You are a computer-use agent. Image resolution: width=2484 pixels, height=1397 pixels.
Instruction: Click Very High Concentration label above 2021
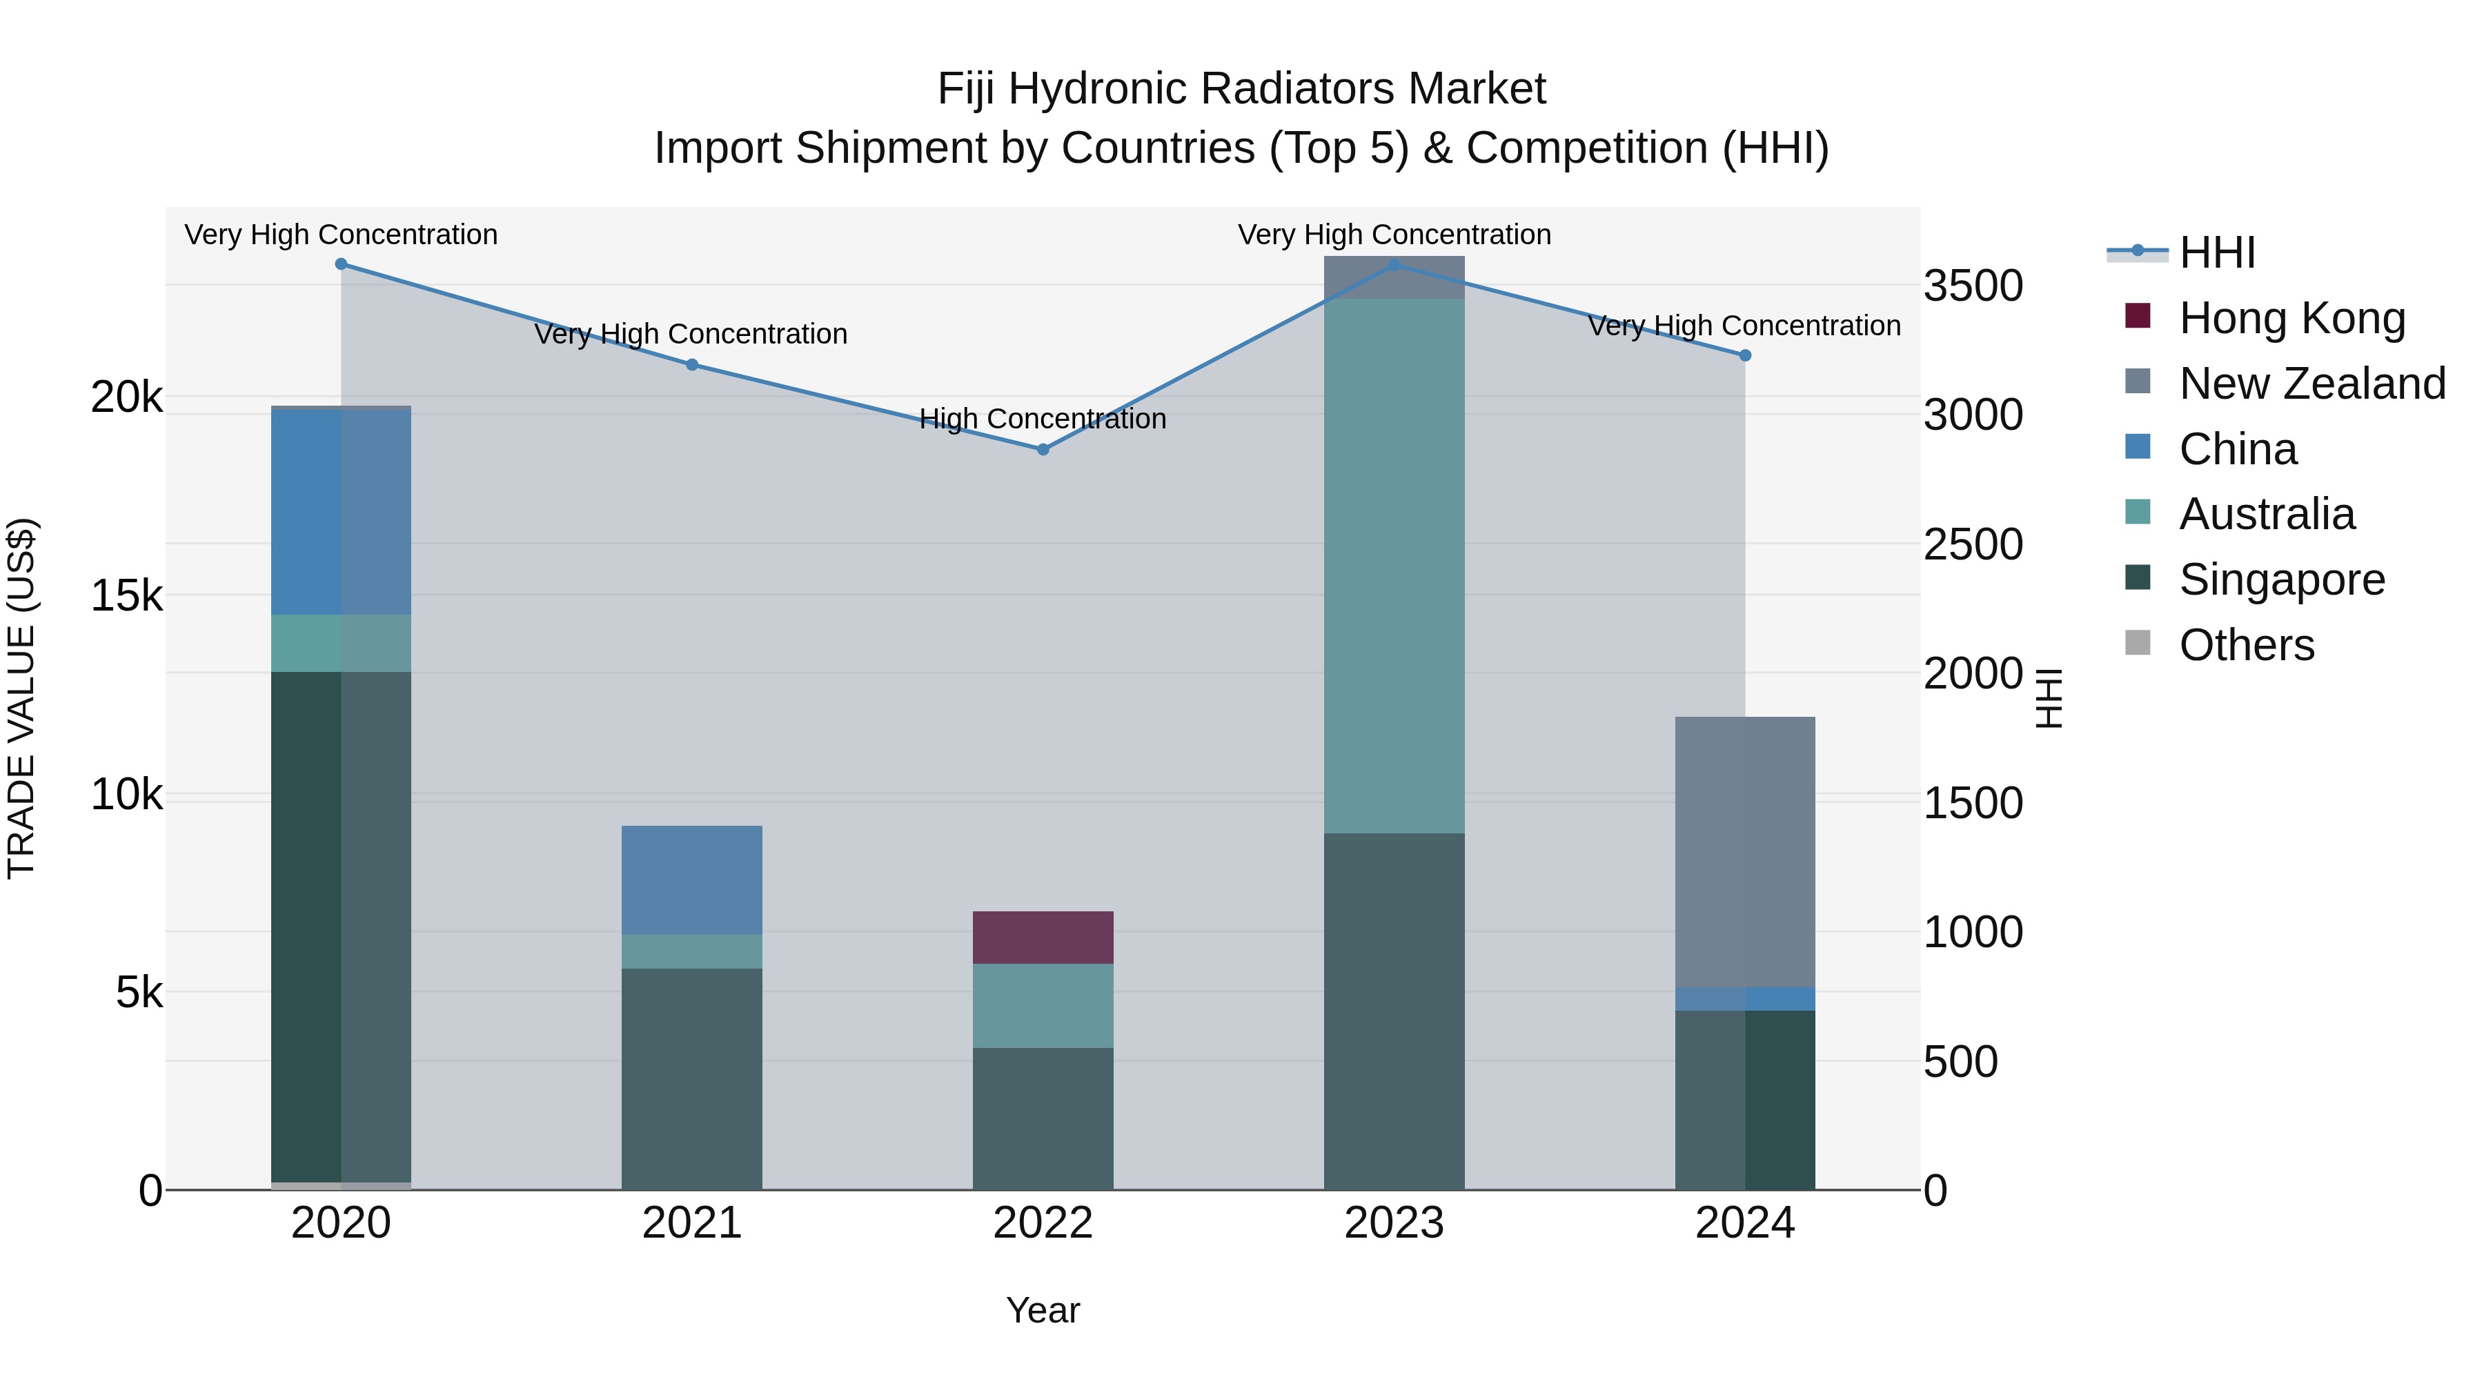pos(691,334)
